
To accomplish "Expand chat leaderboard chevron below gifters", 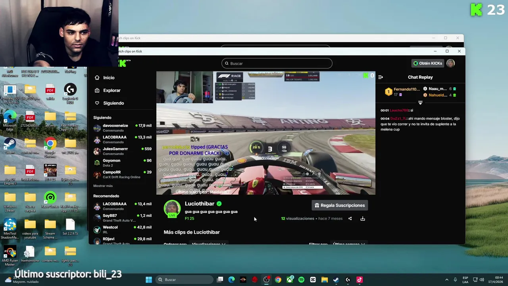I will tap(420, 103).
